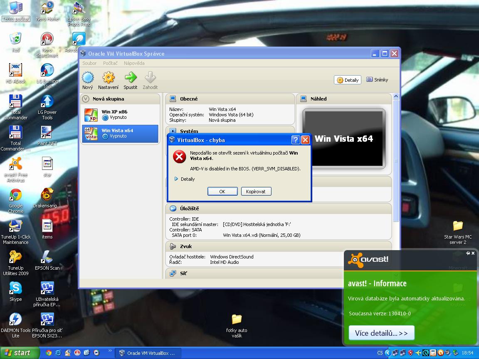Click Kopírovat button in error dialog
Viewport: 479px width, 359px height.
(256, 192)
